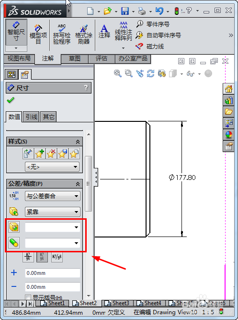Open Linear Note Pattern (线性注释阵列)
Viewport: 238px width, 320px height.
click(123, 31)
